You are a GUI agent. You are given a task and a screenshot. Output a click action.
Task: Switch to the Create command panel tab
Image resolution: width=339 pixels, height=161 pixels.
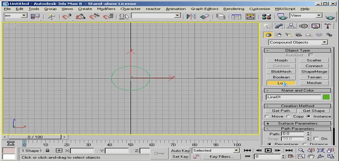point(267,26)
